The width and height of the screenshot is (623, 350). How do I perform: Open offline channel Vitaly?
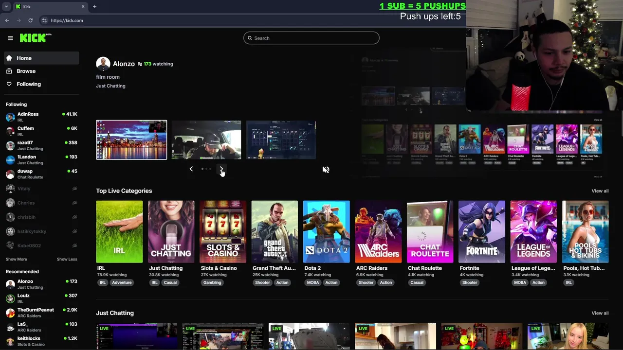pos(42,189)
